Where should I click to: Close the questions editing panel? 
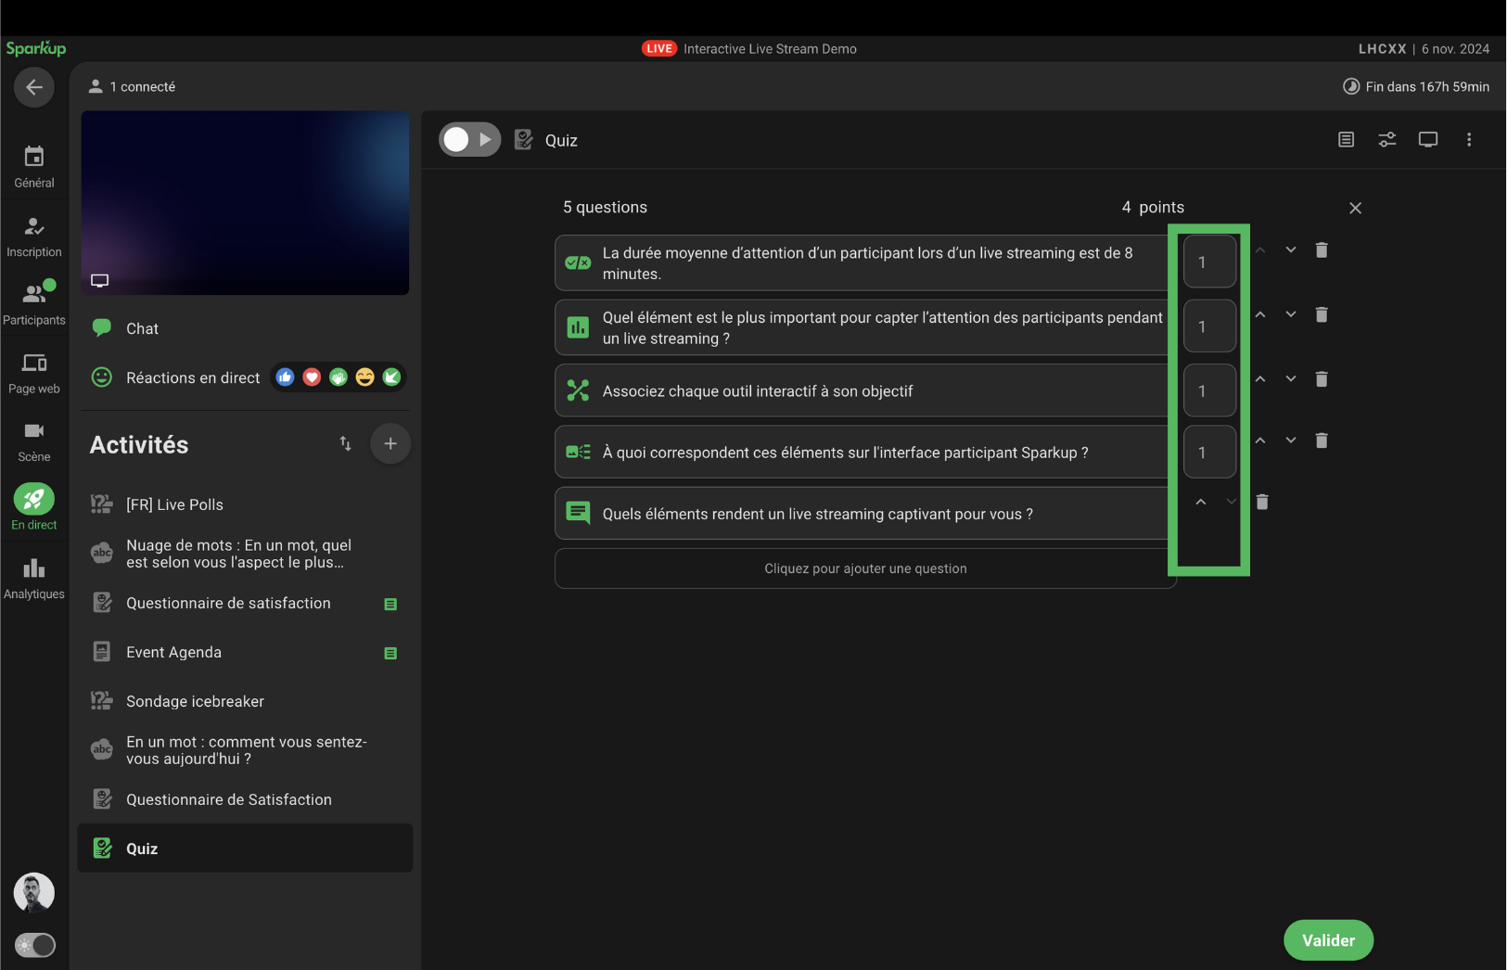tap(1355, 209)
